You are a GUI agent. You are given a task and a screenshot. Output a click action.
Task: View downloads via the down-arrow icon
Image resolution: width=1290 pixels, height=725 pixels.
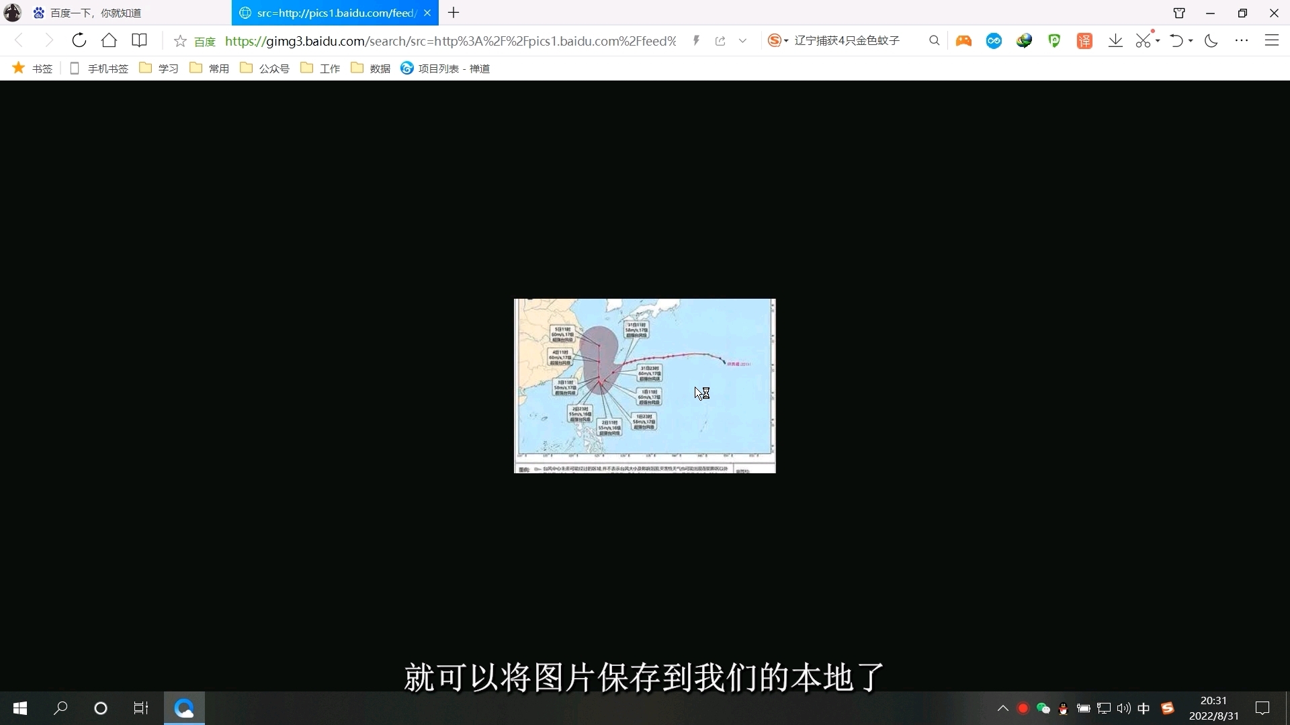click(1115, 40)
